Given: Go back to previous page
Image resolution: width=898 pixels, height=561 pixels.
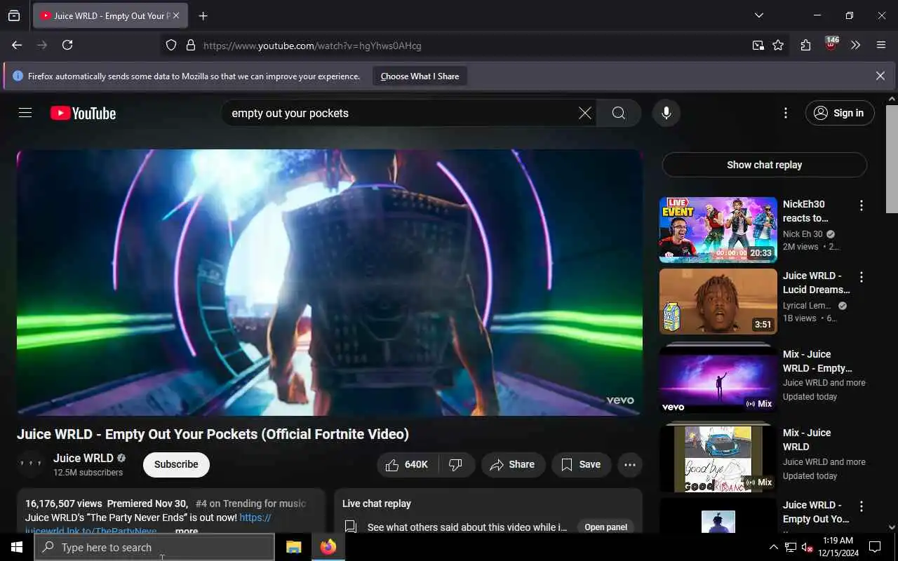Looking at the screenshot, I should click(17, 45).
